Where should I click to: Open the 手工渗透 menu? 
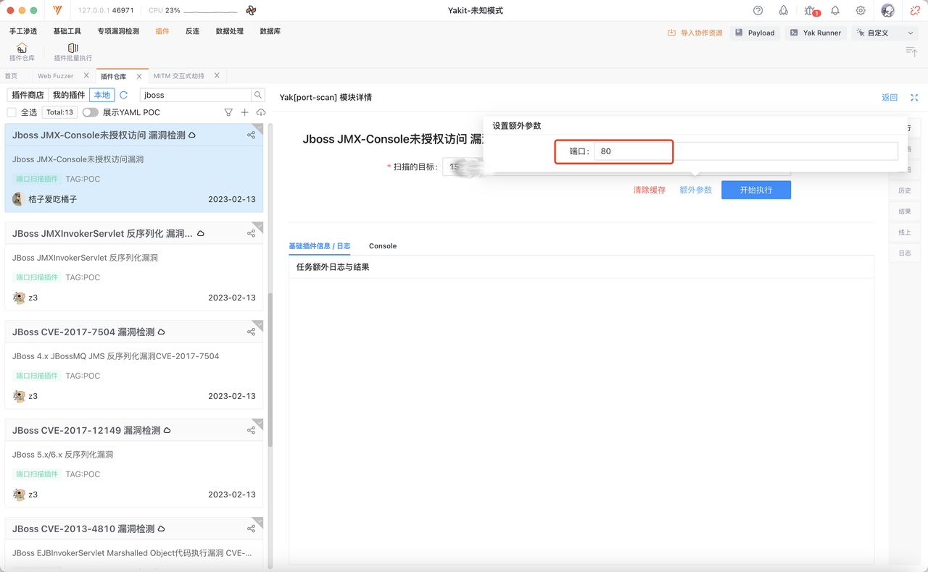[x=23, y=32]
